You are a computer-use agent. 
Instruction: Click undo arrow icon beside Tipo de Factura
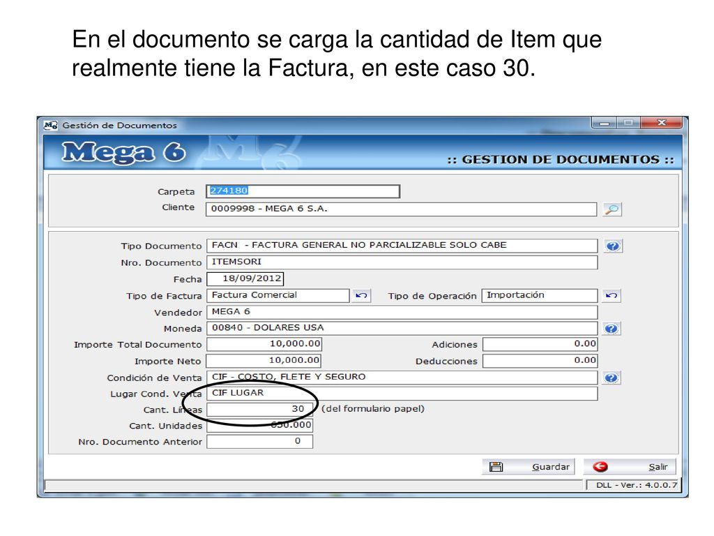[361, 296]
